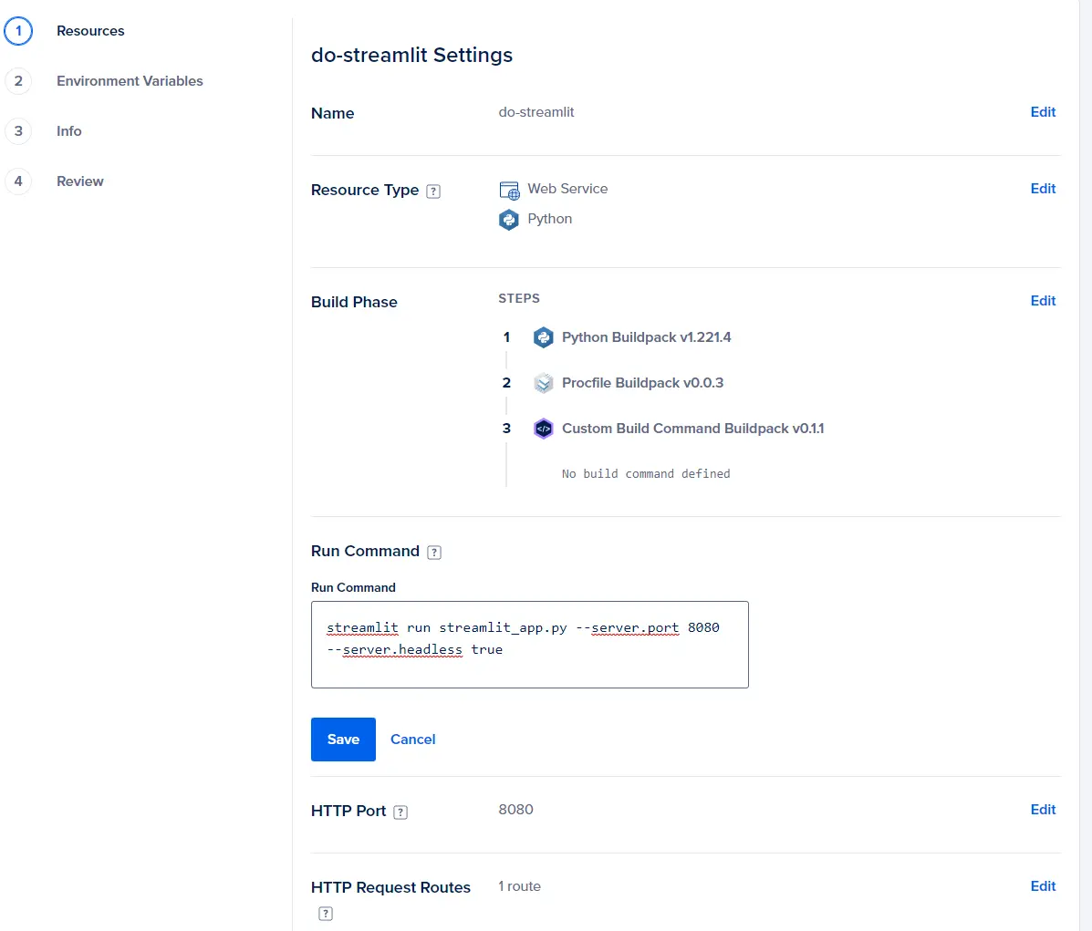The width and height of the screenshot is (1092, 931).
Task: Click the 1 route value
Action: tap(519, 886)
